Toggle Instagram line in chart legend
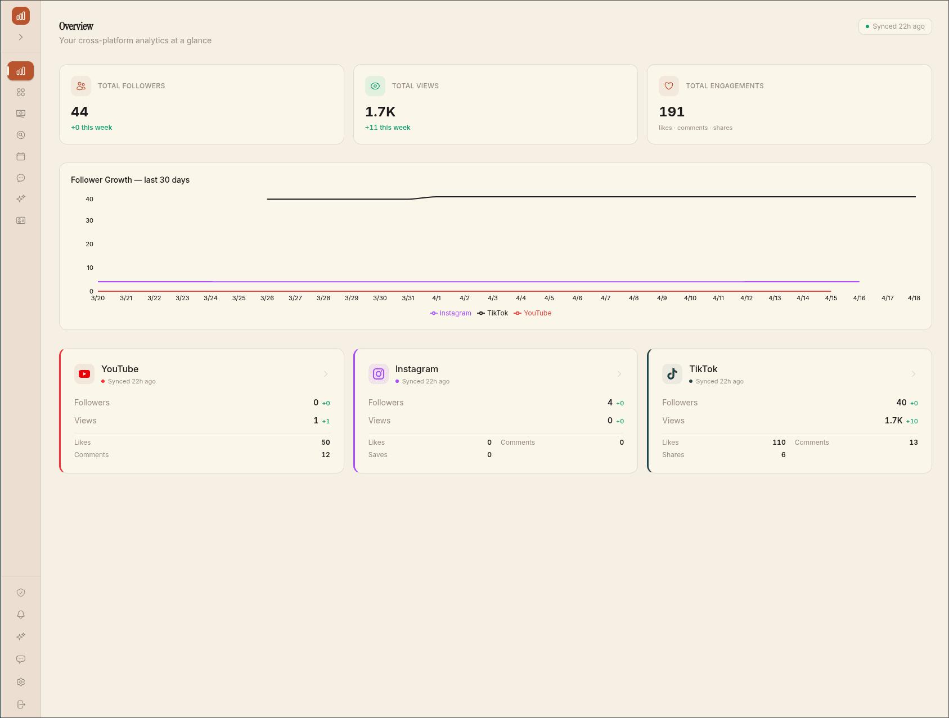The image size is (949, 718). 450,313
